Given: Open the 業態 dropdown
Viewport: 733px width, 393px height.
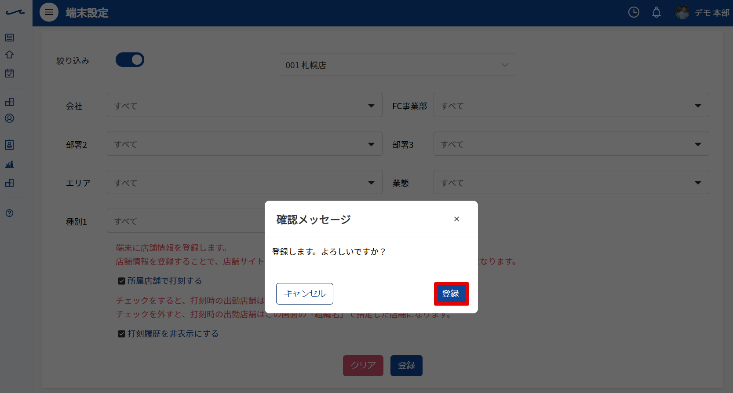Looking at the screenshot, I should (x=571, y=182).
